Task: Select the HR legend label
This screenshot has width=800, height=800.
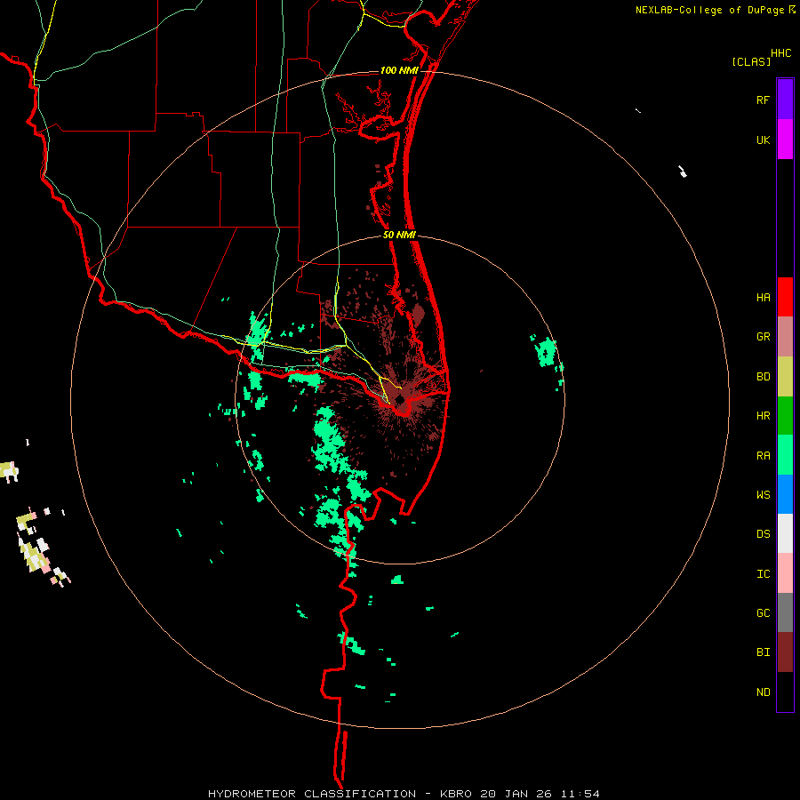Action: click(x=763, y=416)
